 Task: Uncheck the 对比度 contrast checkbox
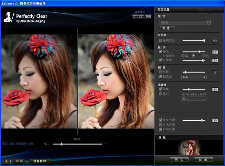click(x=160, y=60)
